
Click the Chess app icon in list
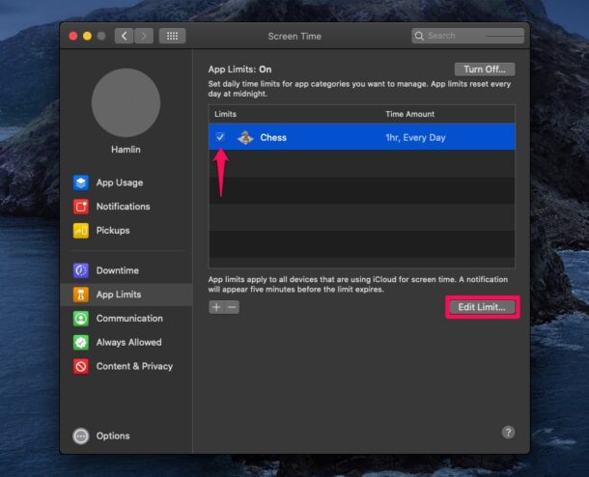point(245,137)
